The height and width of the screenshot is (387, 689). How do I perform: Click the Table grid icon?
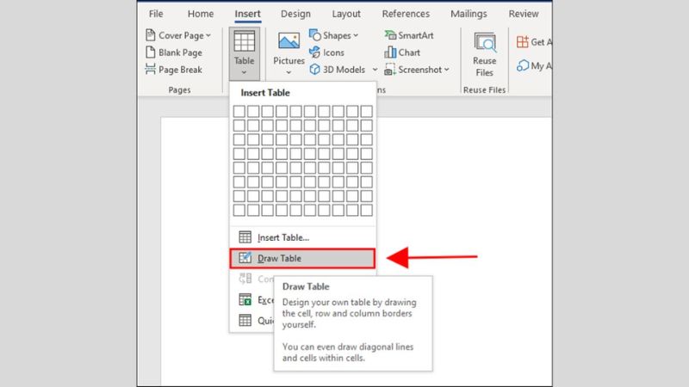coord(245,41)
